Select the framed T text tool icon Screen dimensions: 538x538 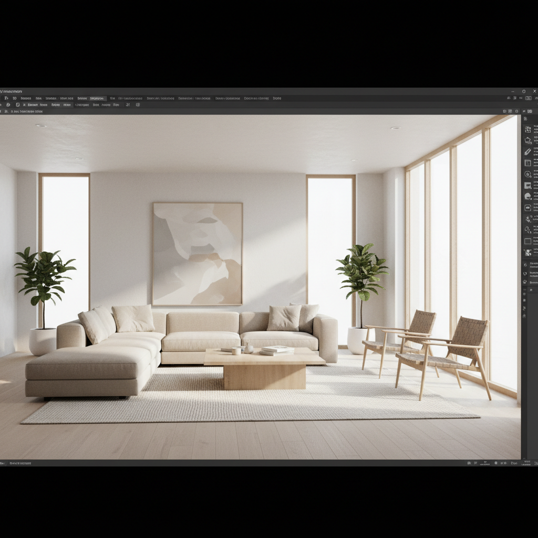[527, 163]
